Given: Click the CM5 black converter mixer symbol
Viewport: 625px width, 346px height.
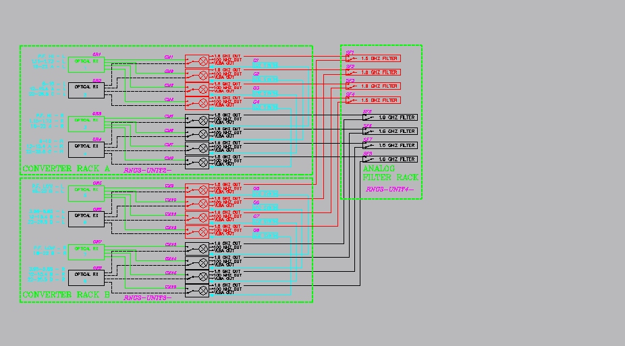Looking at the screenshot, I should (197, 120).
